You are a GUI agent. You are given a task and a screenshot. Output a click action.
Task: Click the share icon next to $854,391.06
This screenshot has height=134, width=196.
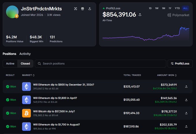point(140,15)
